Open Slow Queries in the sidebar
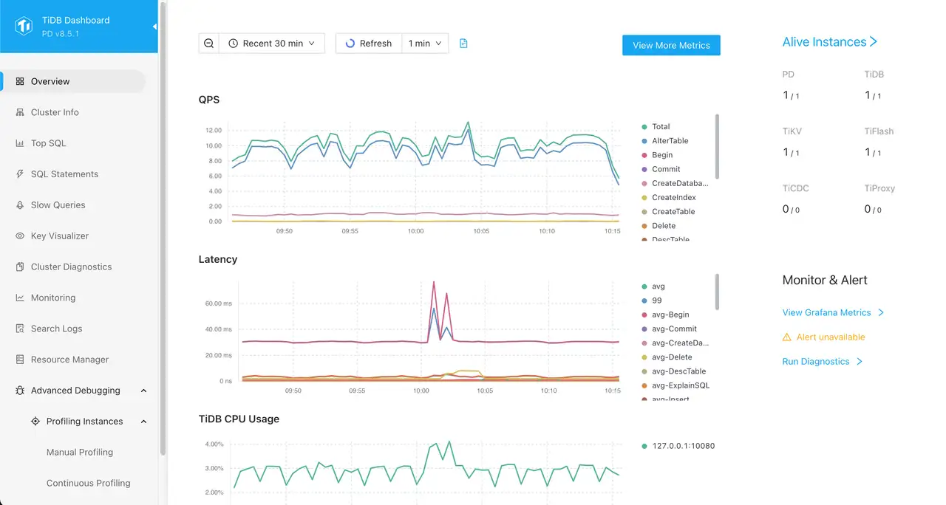 coord(56,205)
